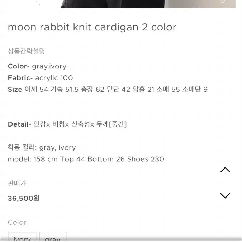
Task: Click the bold Size label
Action: (15, 90)
